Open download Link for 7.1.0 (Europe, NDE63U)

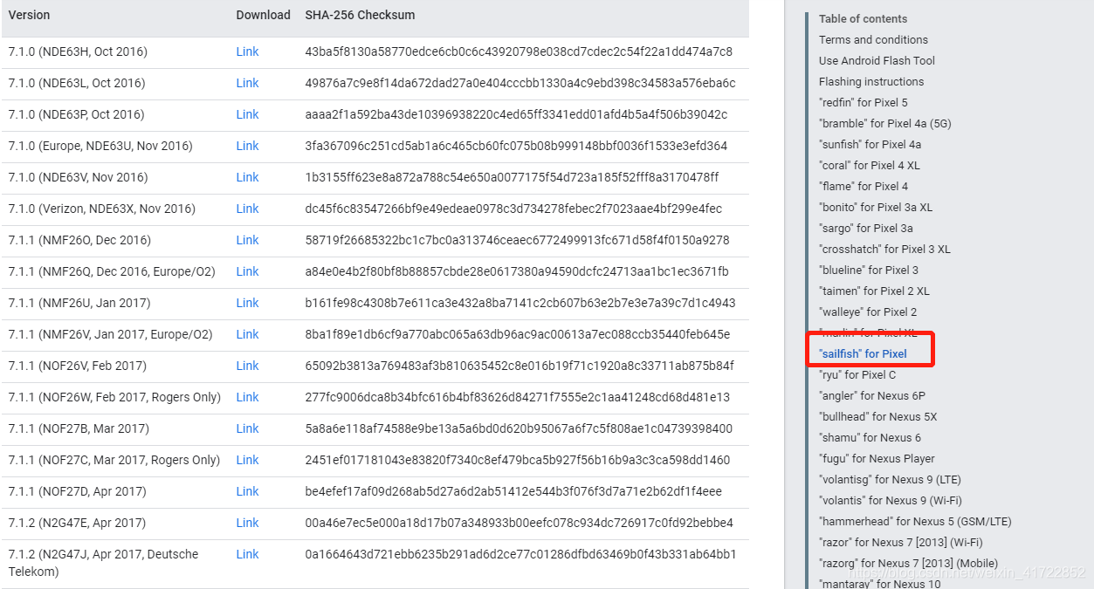[247, 146]
